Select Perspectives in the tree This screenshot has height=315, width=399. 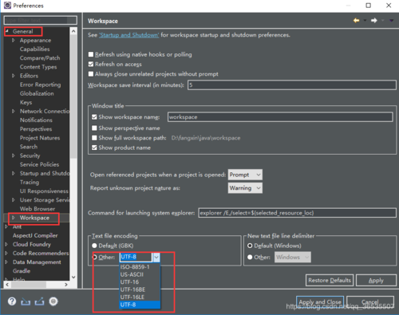coord(36,129)
